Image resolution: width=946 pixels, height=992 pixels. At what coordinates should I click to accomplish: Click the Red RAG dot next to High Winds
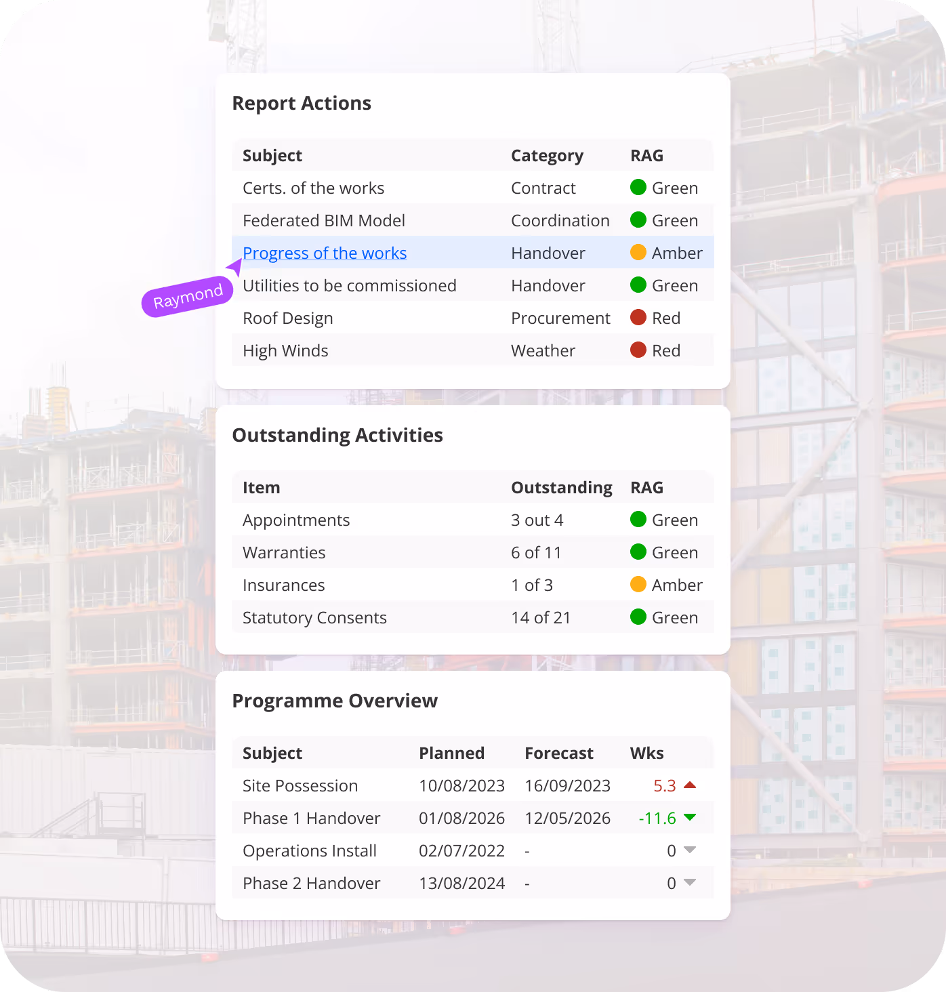click(638, 350)
